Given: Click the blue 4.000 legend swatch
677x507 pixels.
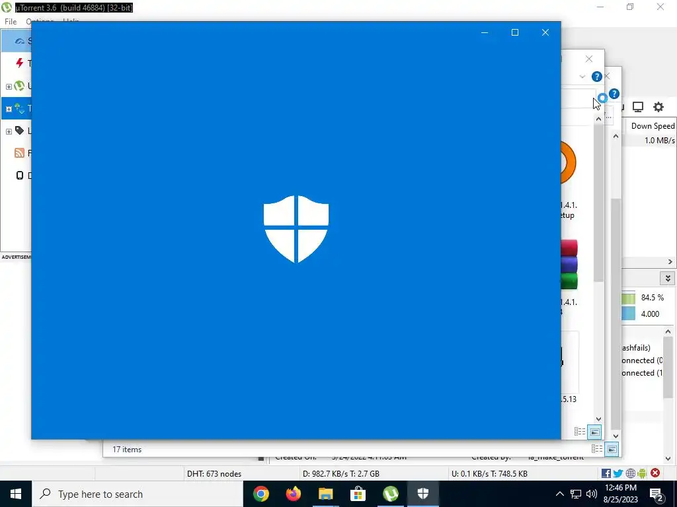Looking at the screenshot, I should pos(629,314).
